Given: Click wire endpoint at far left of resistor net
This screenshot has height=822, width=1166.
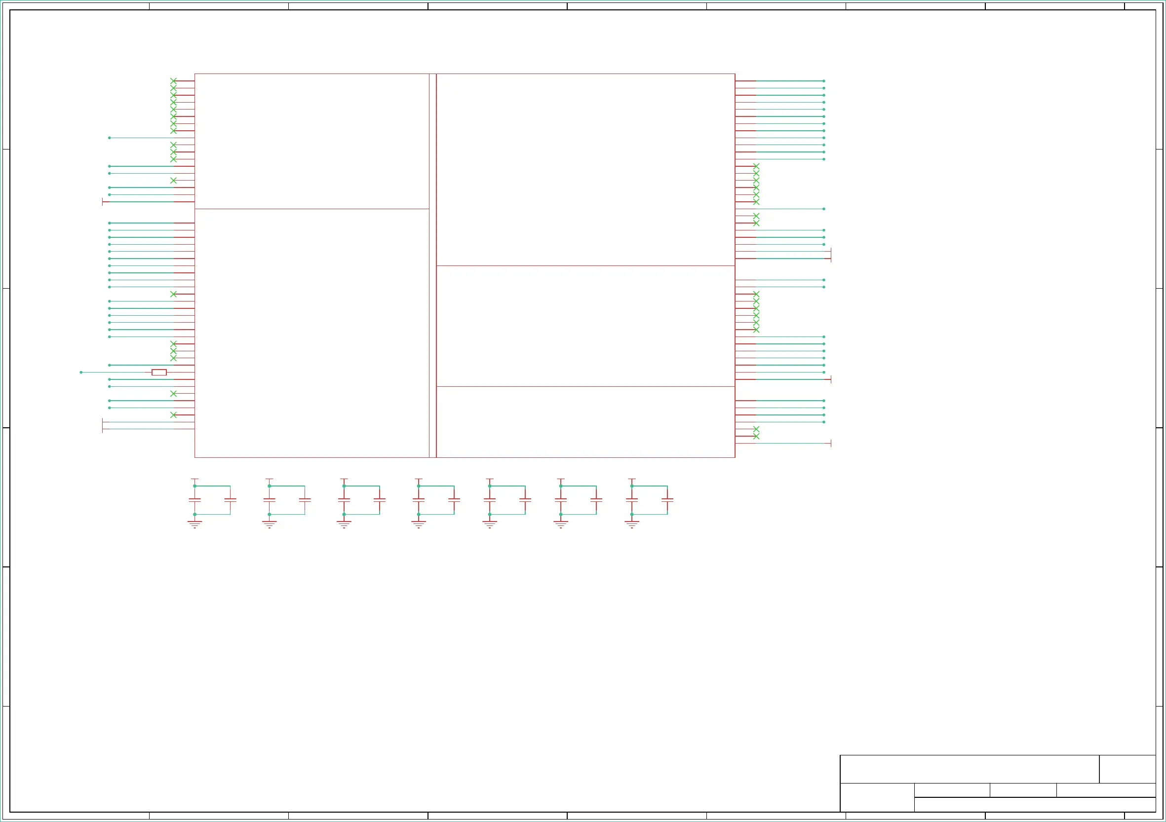Looking at the screenshot, I should [81, 372].
